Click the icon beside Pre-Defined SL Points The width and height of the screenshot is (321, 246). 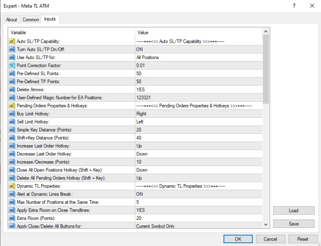(11, 74)
